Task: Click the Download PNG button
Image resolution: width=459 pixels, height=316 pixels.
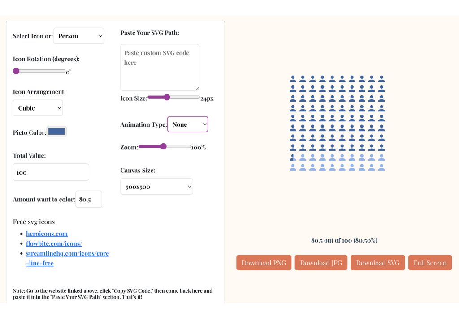Action: point(264,262)
